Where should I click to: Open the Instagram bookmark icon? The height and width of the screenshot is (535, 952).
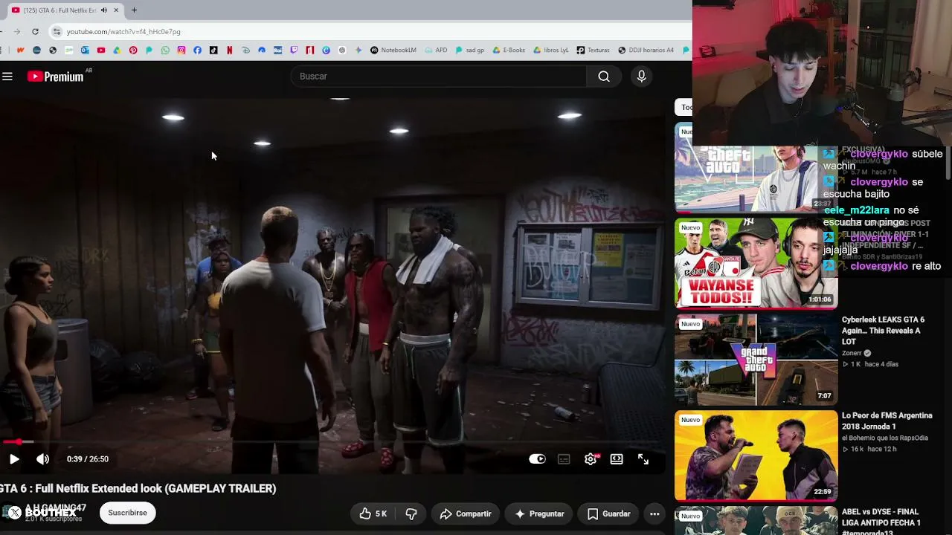click(181, 51)
